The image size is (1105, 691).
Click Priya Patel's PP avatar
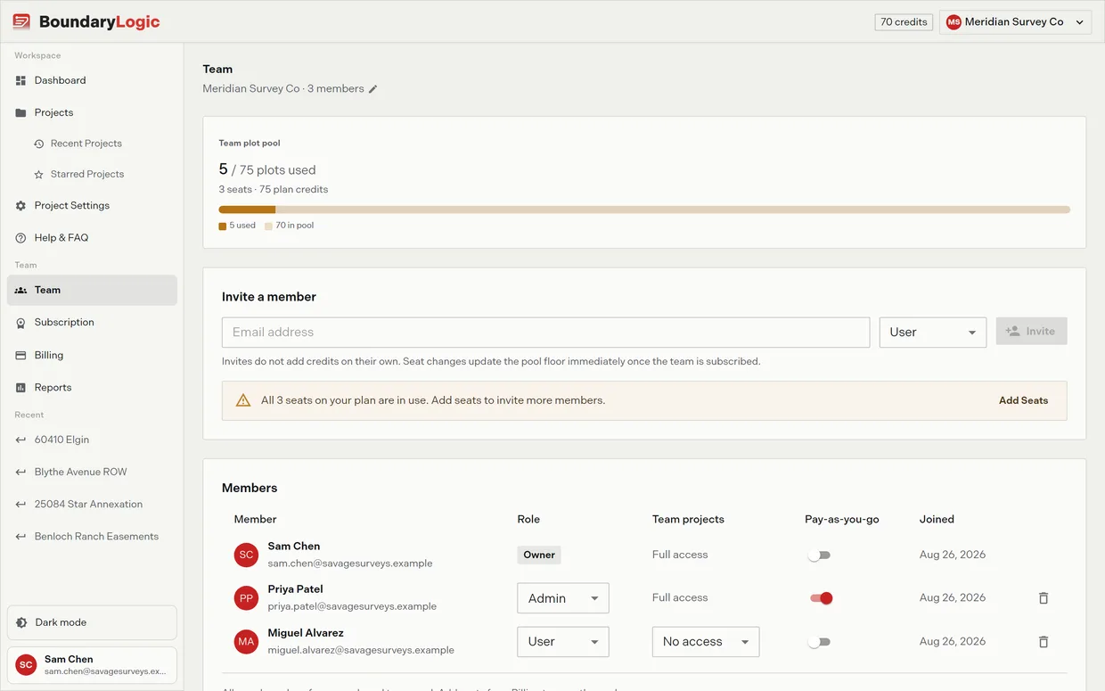click(247, 598)
